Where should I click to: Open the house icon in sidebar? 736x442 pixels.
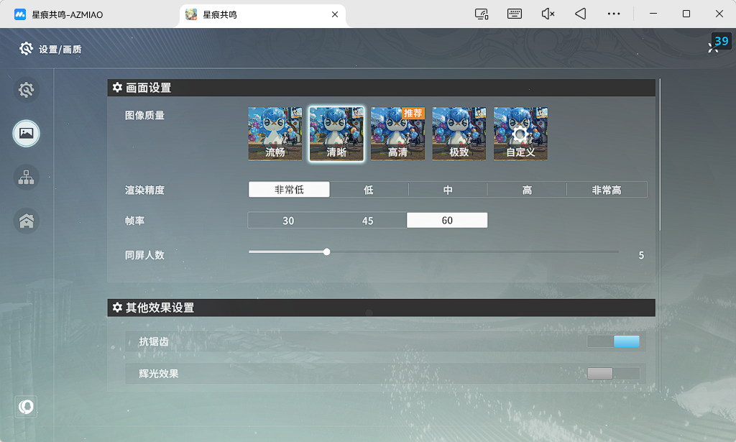[27, 221]
